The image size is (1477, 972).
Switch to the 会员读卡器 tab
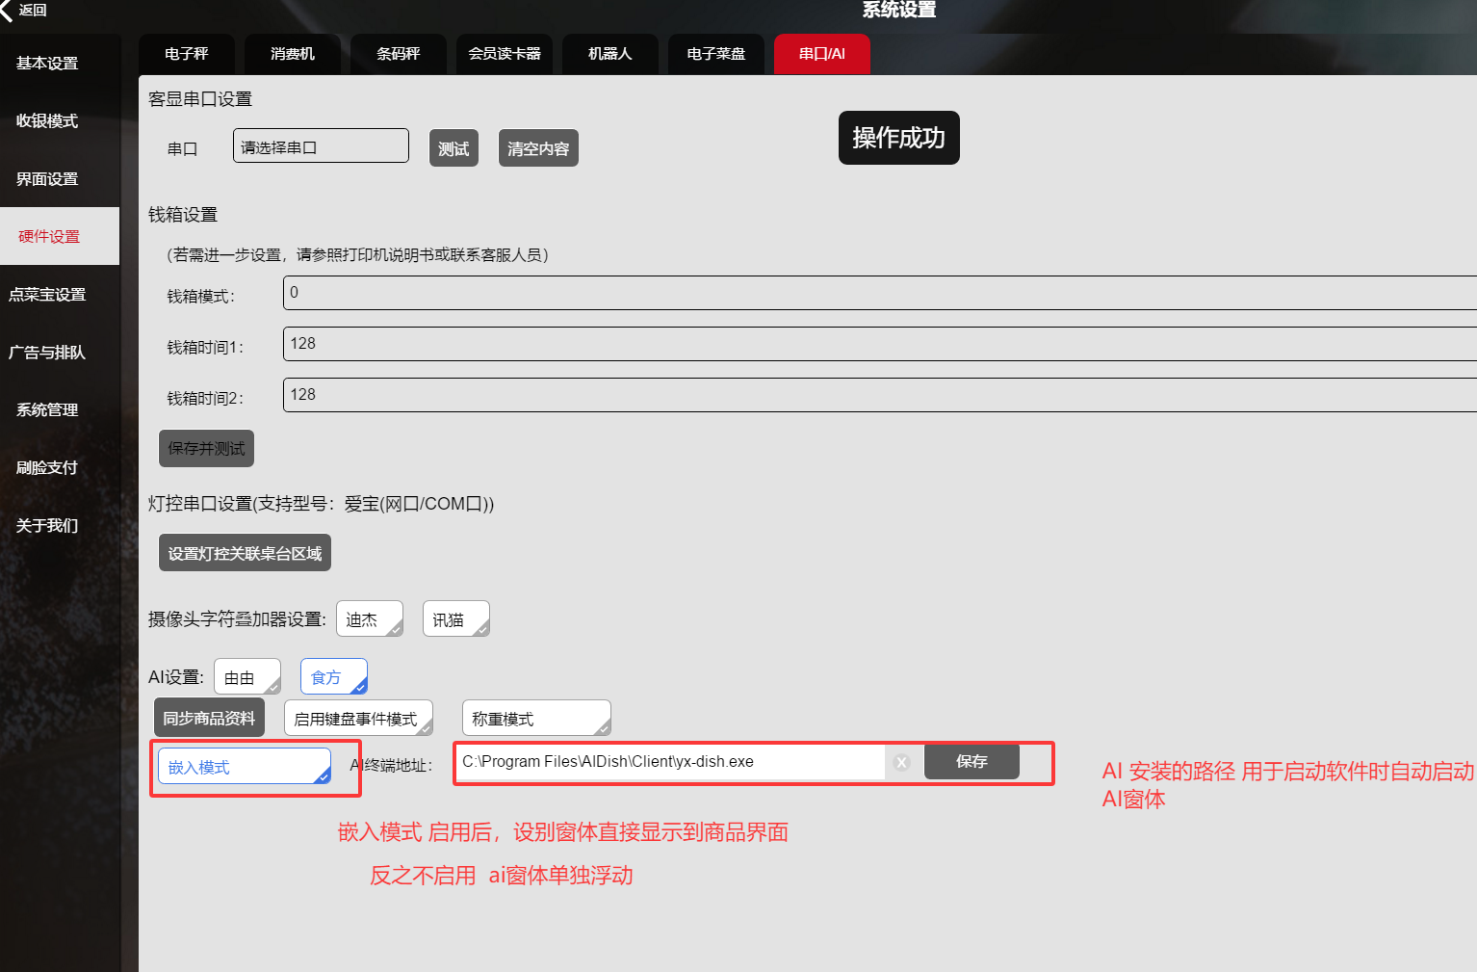[x=505, y=54]
